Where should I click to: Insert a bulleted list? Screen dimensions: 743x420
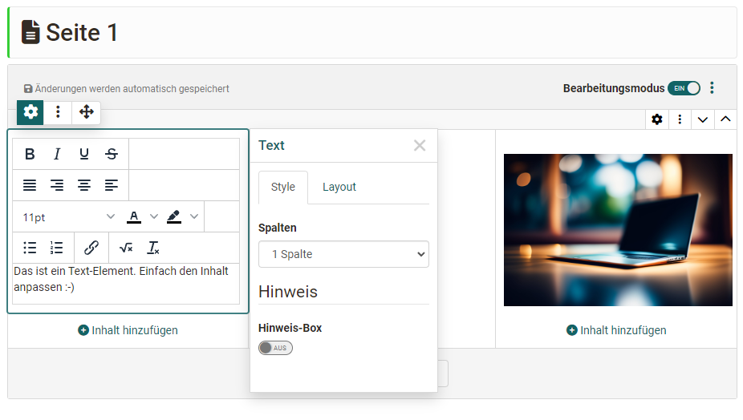coord(30,248)
